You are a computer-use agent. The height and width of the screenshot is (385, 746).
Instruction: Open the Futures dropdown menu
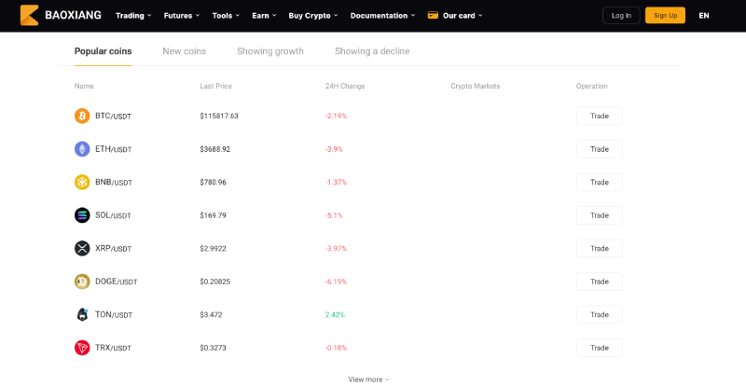pos(182,15)
